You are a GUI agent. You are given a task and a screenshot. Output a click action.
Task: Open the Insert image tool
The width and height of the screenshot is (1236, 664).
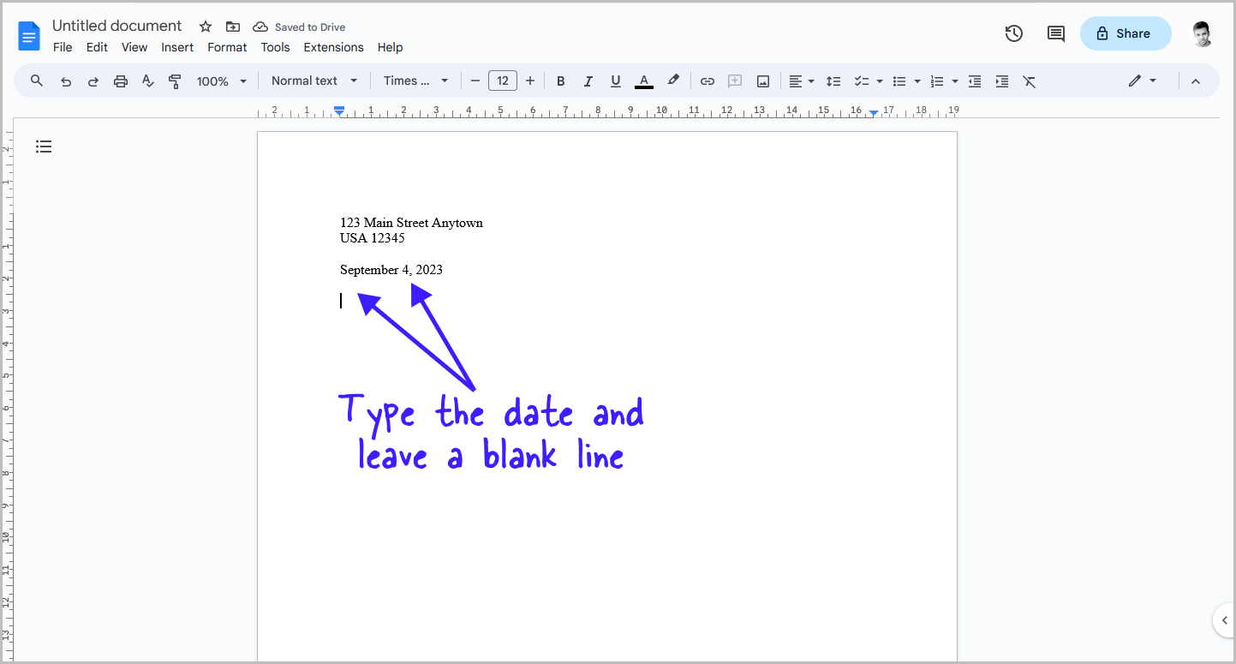click(x=762, y=81)
